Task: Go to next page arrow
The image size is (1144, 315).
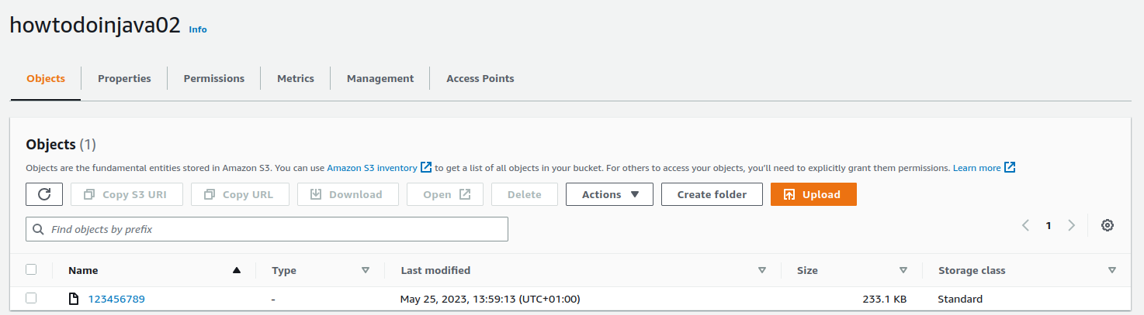Action: (1072, 225)
